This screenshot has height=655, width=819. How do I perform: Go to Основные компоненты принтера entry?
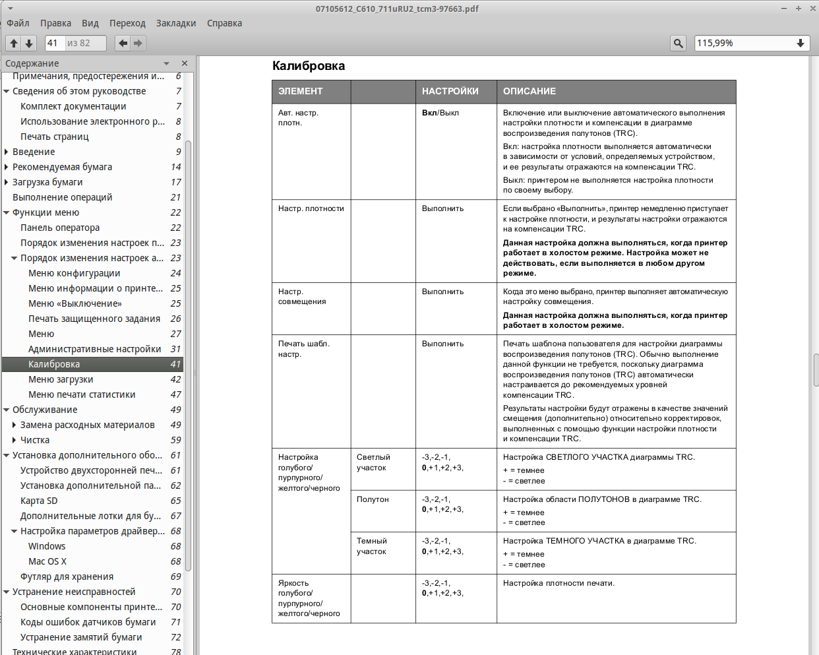92,607
